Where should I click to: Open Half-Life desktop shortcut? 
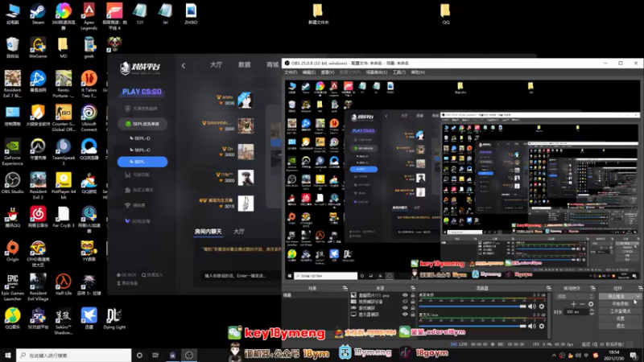(64, 285)
